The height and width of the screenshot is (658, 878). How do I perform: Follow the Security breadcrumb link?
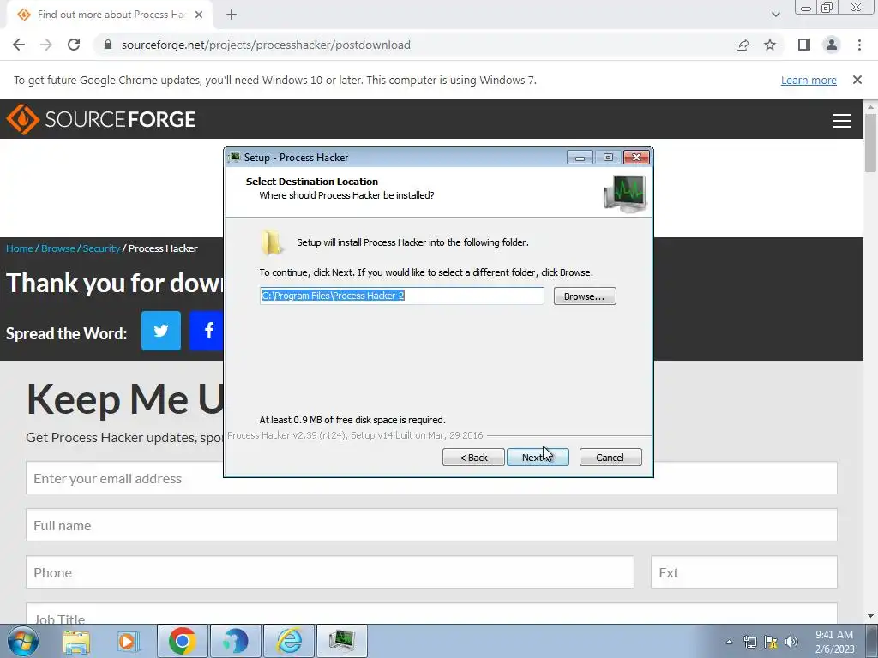[101, 248]
